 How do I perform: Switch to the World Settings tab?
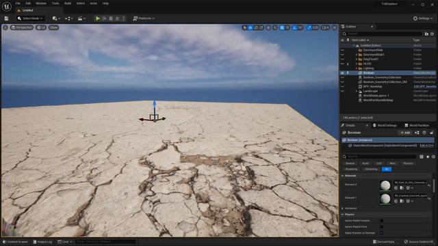click(x=385, y=126)
